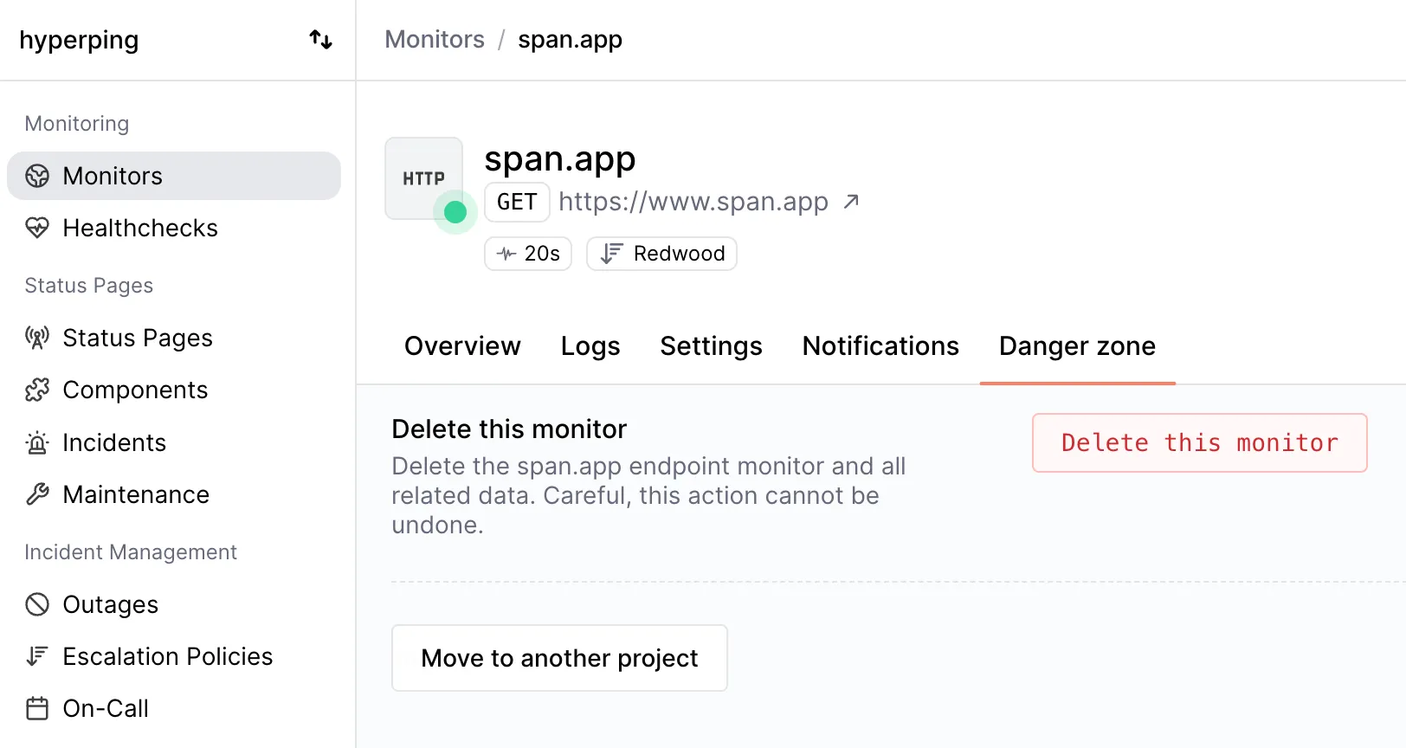Click the Status Pages broadcast icon
Screen dimensions: 1406x748
click(x=37, y=338)
